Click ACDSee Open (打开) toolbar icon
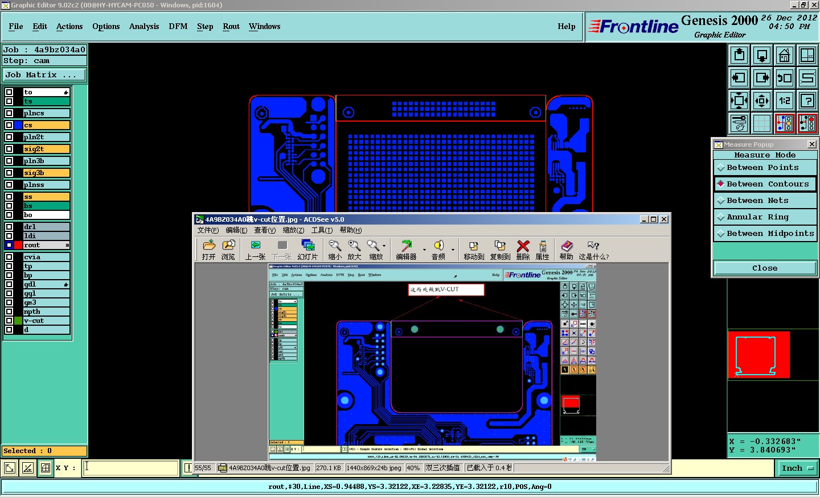This screenshot has width=820, height=498. [209, 250]
